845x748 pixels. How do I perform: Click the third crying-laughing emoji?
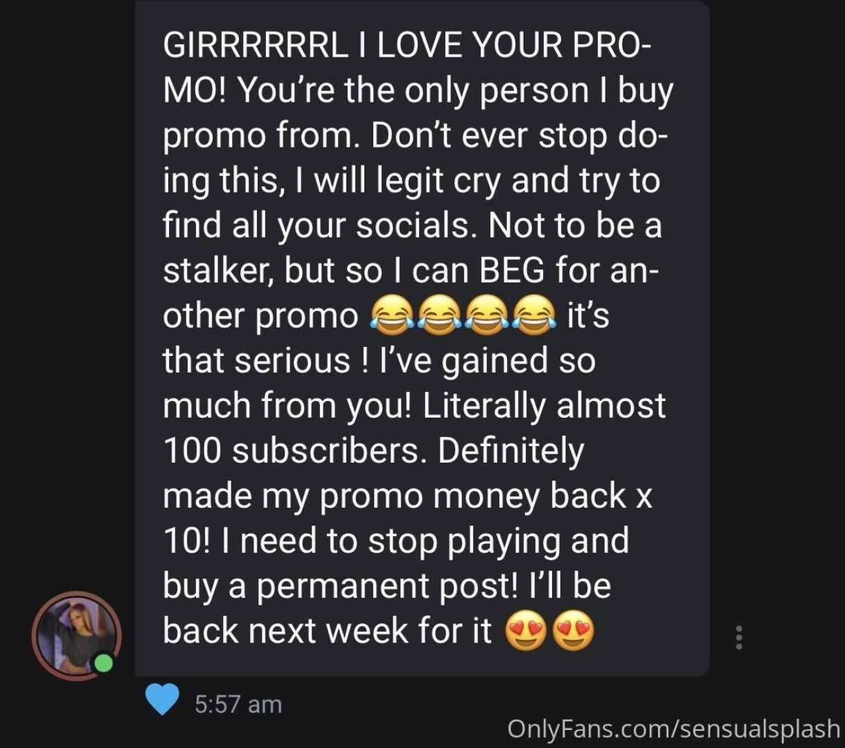click(486, 317)
